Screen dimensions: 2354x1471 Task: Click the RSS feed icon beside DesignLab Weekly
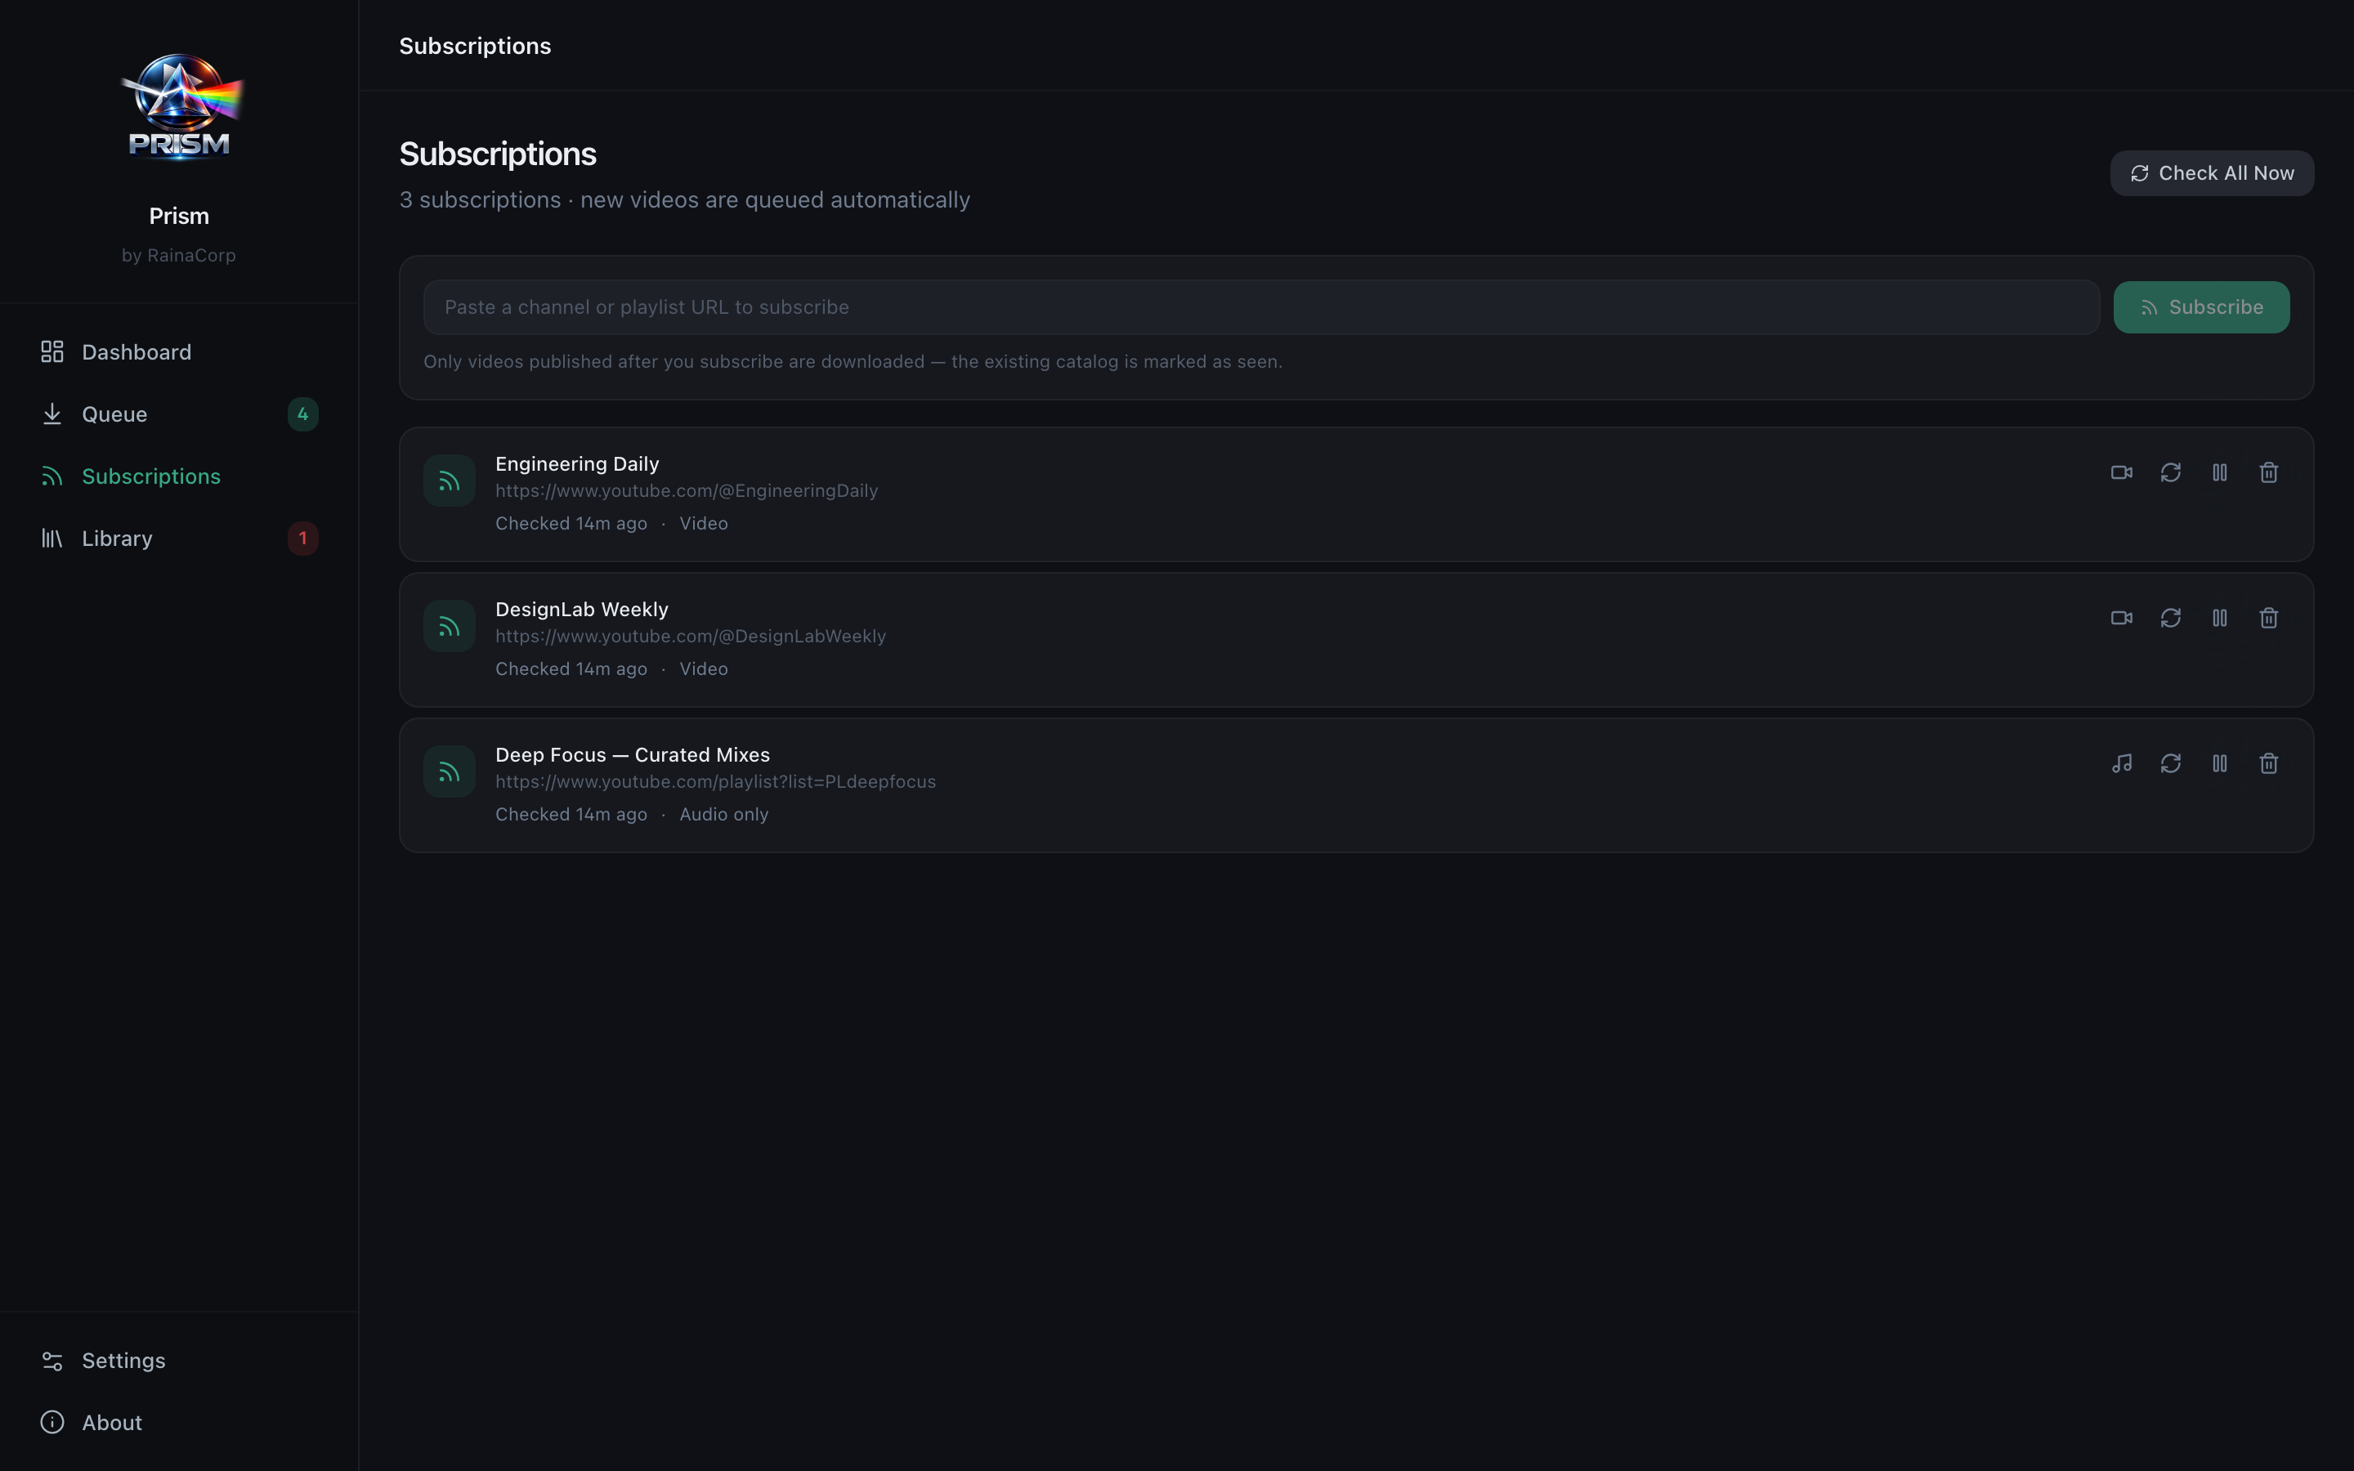coord(450,627)
